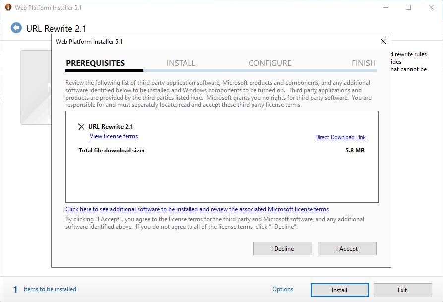Click the URL Rewrite 2.1 page heading
This screenshot has height=302, width=443.
pos(56,29)
